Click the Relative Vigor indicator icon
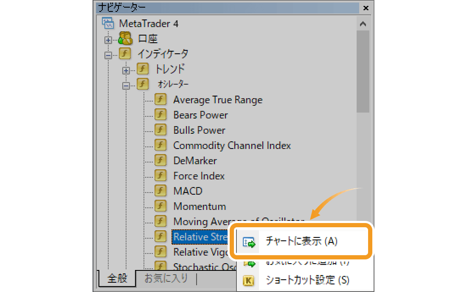Viewport: 467px width, 292px height. [x=160, y=252]
